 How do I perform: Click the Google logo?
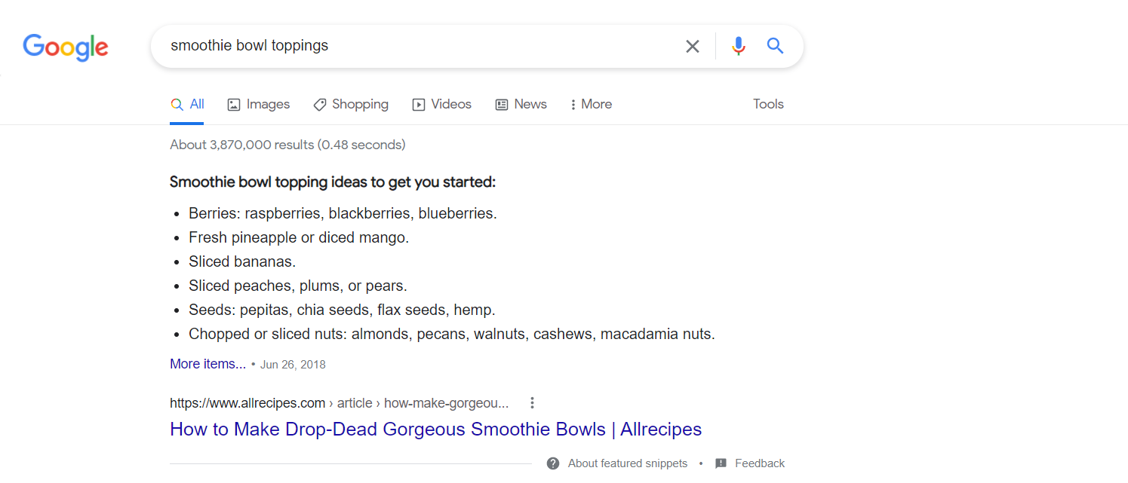[x=66, y=47]
